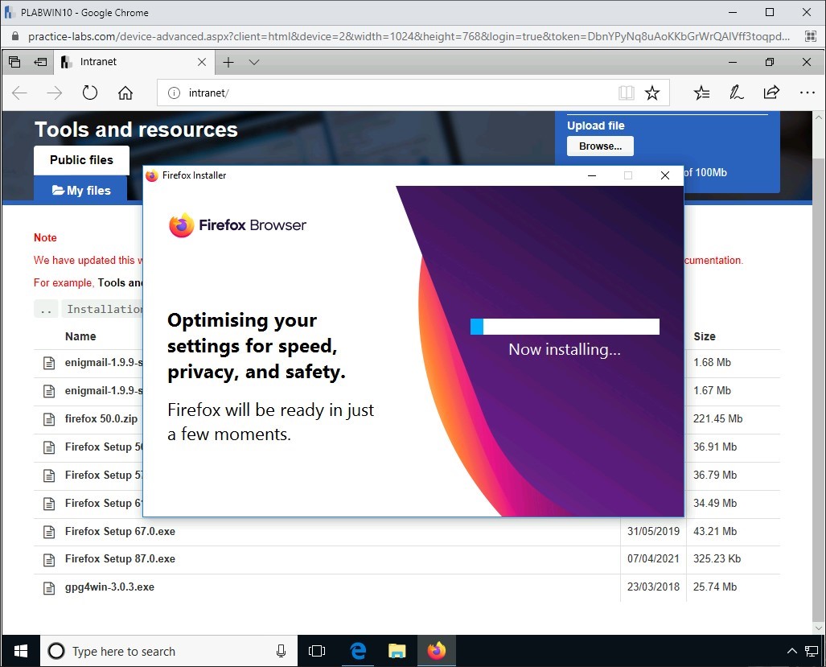The height and width of the screenshot is (667, 826).
Task: Open the reading view book icon
Action: pos(626,93)
